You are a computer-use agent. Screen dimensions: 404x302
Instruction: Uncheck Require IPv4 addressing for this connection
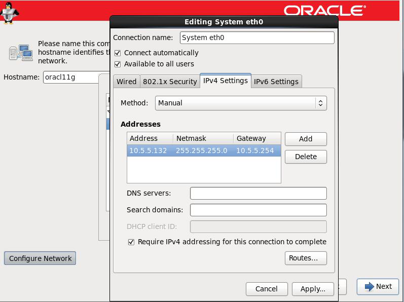[131, 242]
